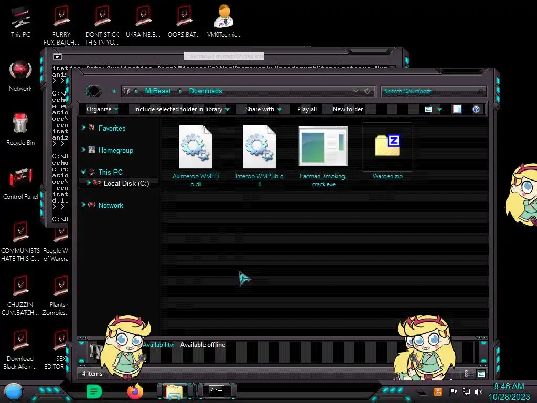Viewport: 537px width, 403px height.
Task: Select CHUZZIN CUM.BATCH desktop file
Action: point(20,296)
